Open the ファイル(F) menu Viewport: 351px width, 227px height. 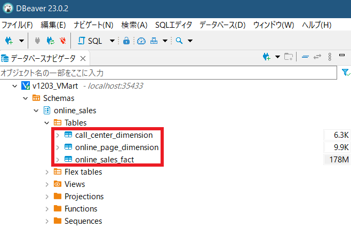click(x=17, y=25)
